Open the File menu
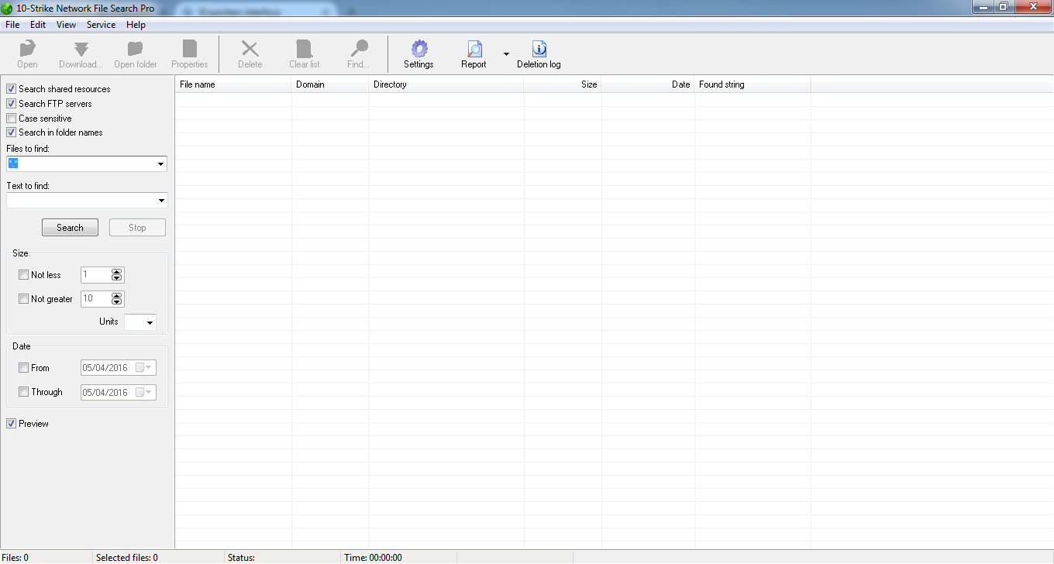This screenshot has height=564, width=1054. (12, 25)
